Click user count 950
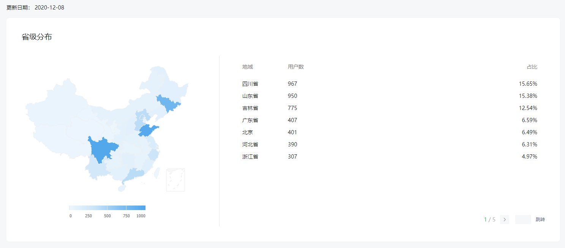This screenshot has width=565, height=248. coord(292,96)
